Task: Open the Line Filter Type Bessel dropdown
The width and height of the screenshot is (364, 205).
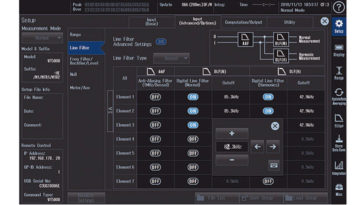Action: click(171, 58)
